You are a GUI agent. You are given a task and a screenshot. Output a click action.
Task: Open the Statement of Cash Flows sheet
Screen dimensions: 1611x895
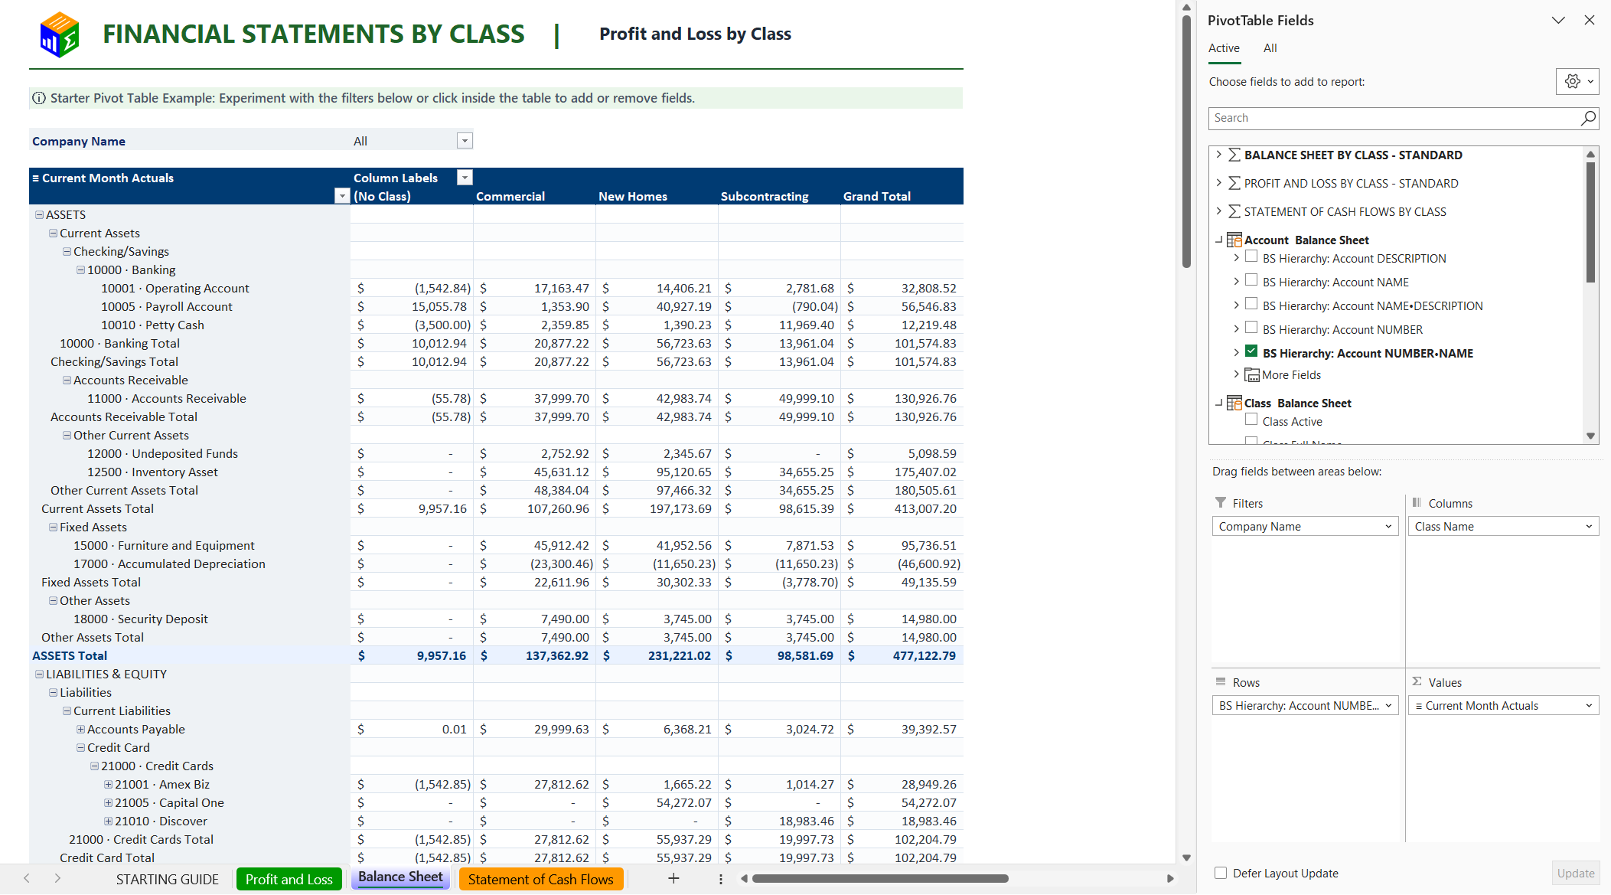tap(540, 879)
